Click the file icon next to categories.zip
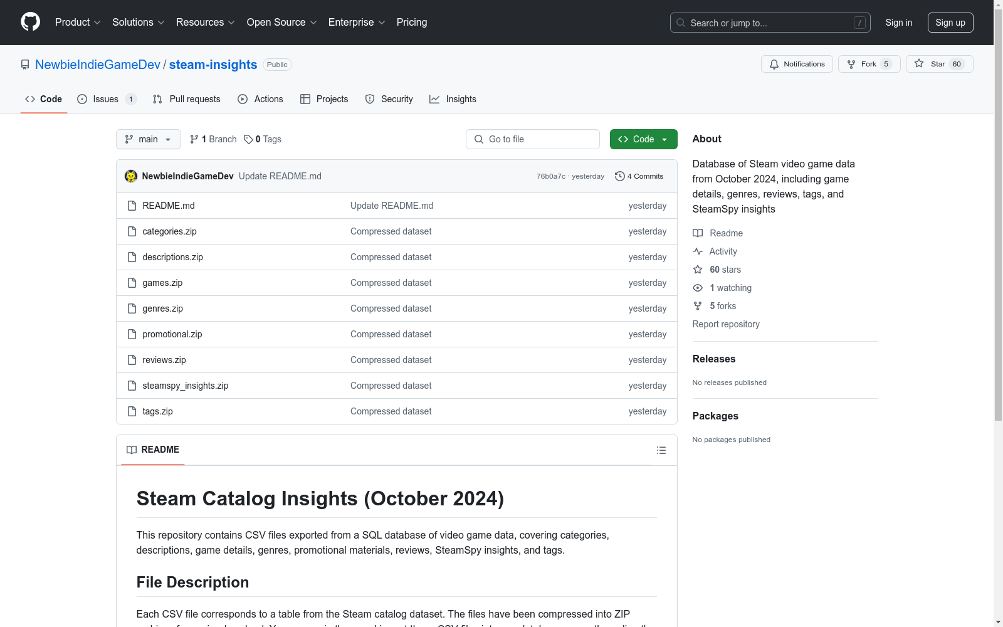 [132, 231]
